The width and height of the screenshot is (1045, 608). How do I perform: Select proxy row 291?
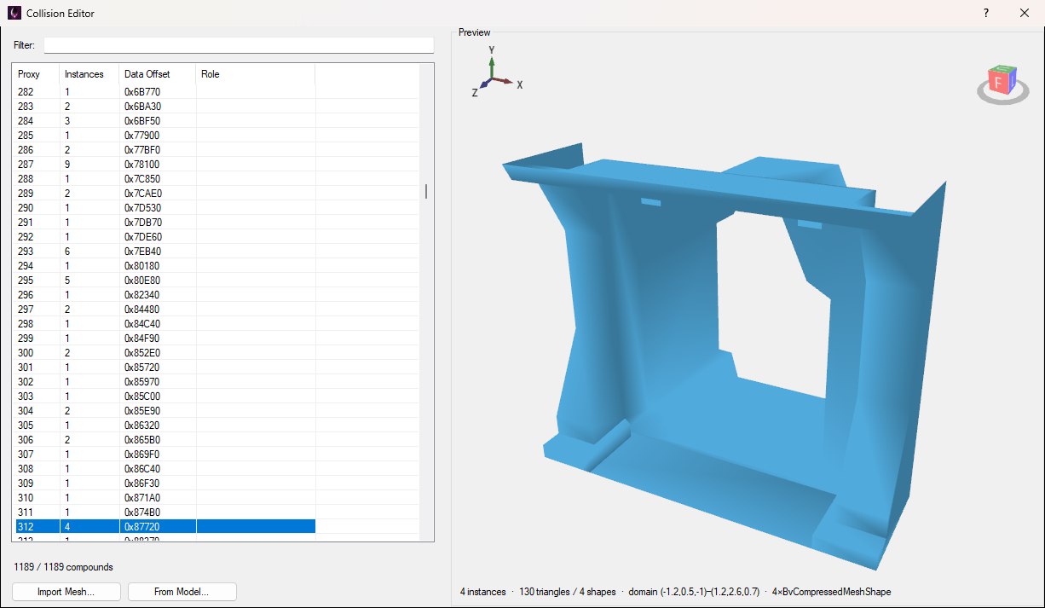coord(165,222)
